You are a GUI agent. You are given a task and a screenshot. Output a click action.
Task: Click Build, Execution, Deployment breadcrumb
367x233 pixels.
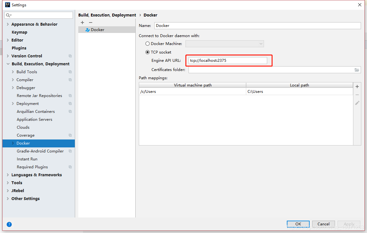pos(107,15)
